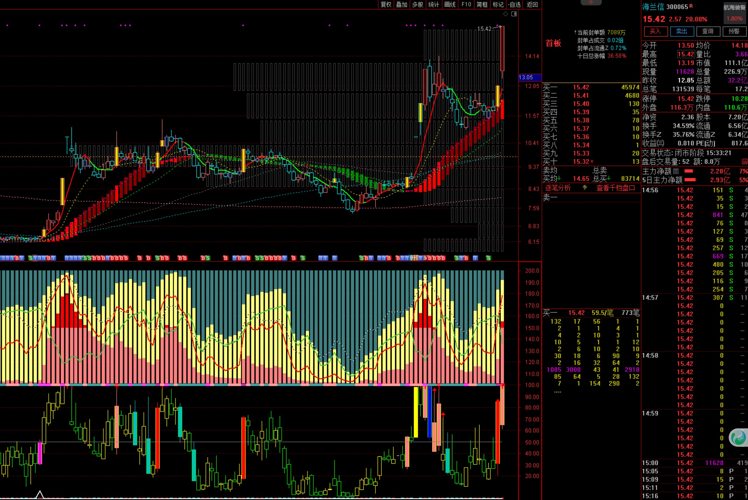Click the round green floating assistant icon
This screenshot has width=748, height=500.
tap(739, 438)
